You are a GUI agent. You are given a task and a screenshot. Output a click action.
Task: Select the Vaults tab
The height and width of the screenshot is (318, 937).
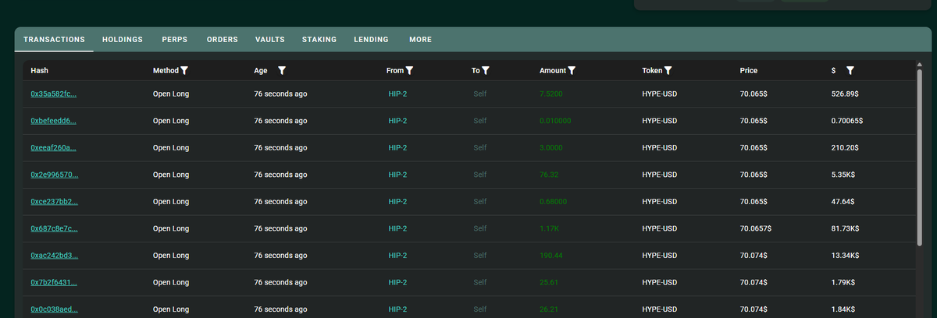(270, 40)
